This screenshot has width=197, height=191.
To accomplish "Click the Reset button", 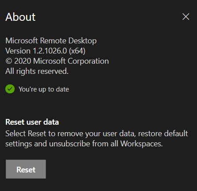I will (x=26, y=169).
